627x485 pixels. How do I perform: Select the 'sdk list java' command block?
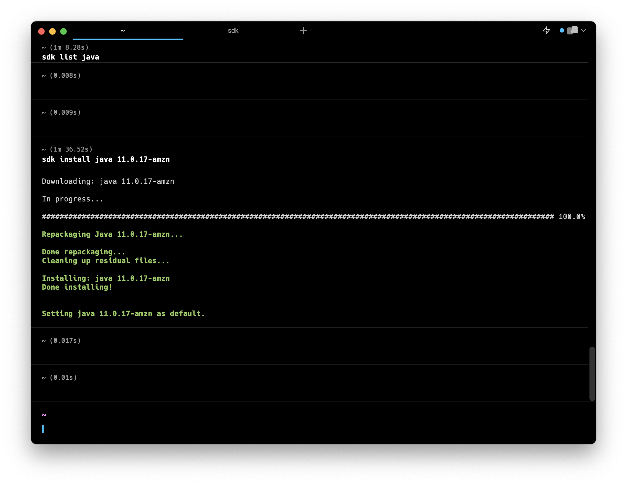(x=71, y=57)
